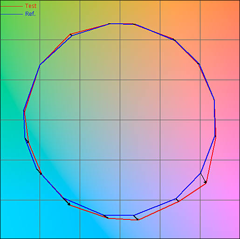Image resolution: width=240 pixels, height=239 pixels.
Task: Click the central grid intersection of the chart
Action: tap(120, 120)
